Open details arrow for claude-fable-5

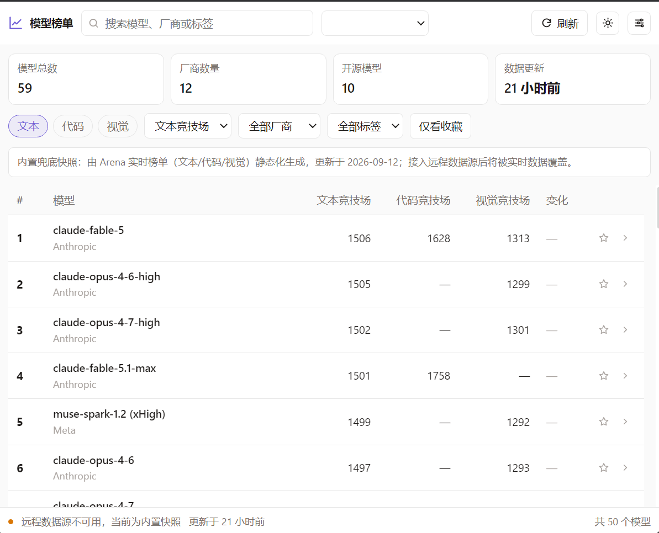[x=625, y=238]
